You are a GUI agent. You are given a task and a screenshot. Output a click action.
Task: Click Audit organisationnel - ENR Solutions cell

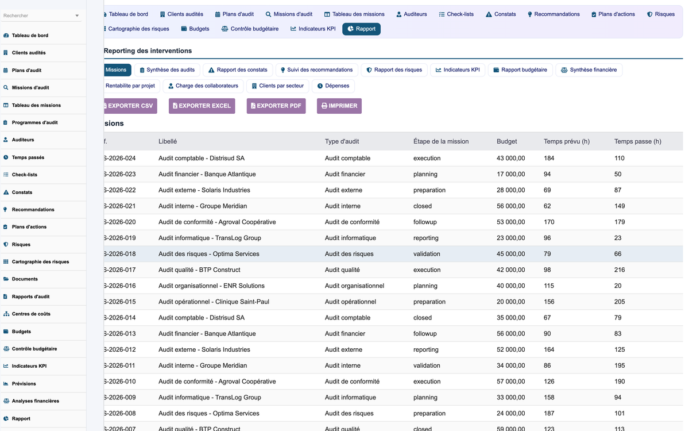point(211,286)
